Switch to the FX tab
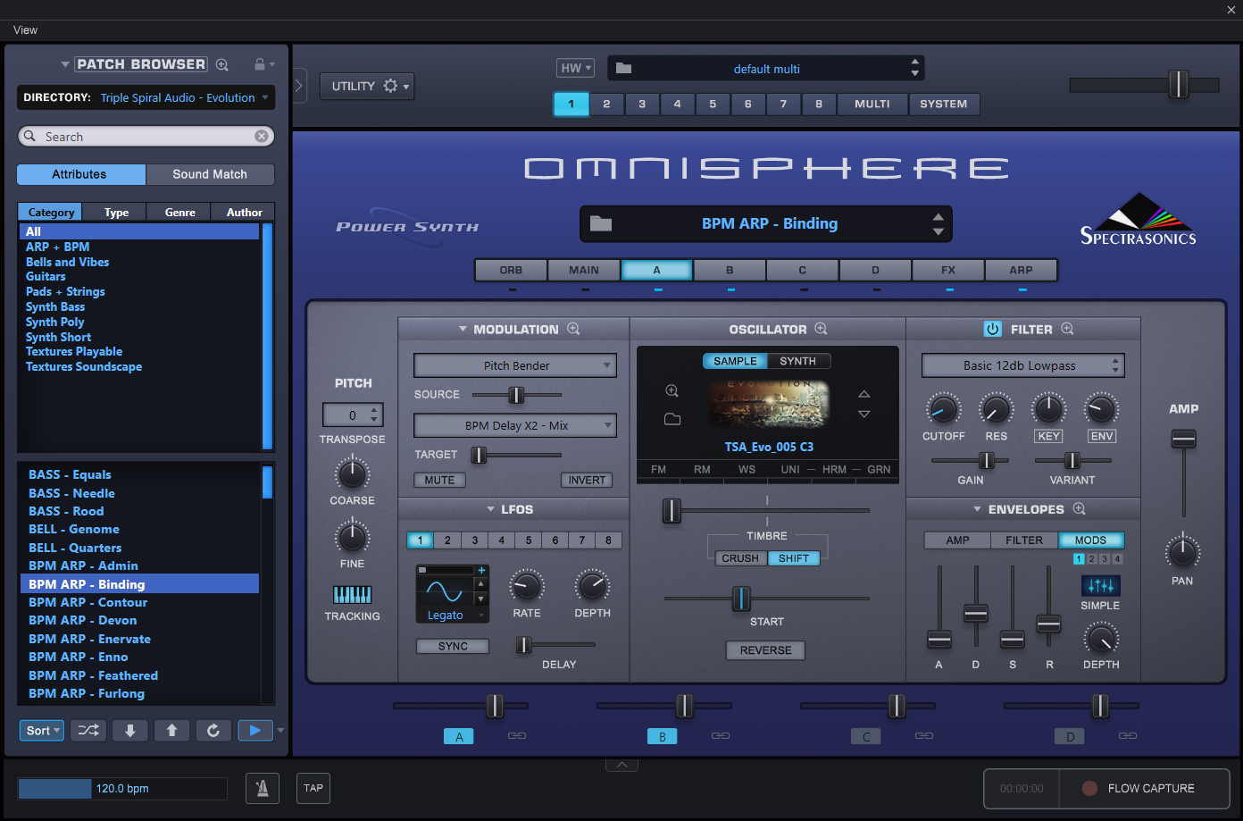 click(948, 270)
